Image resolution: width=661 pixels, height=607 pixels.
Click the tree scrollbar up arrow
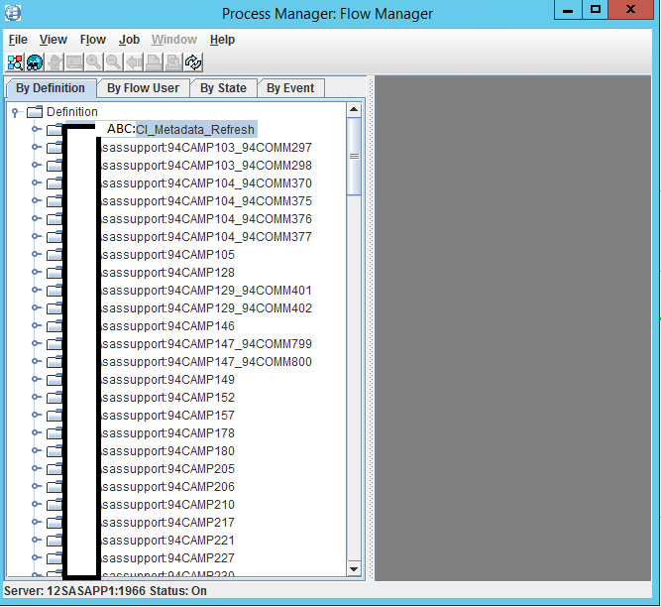(354, 110)
